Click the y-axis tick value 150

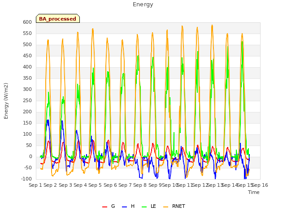coord(27,123)
